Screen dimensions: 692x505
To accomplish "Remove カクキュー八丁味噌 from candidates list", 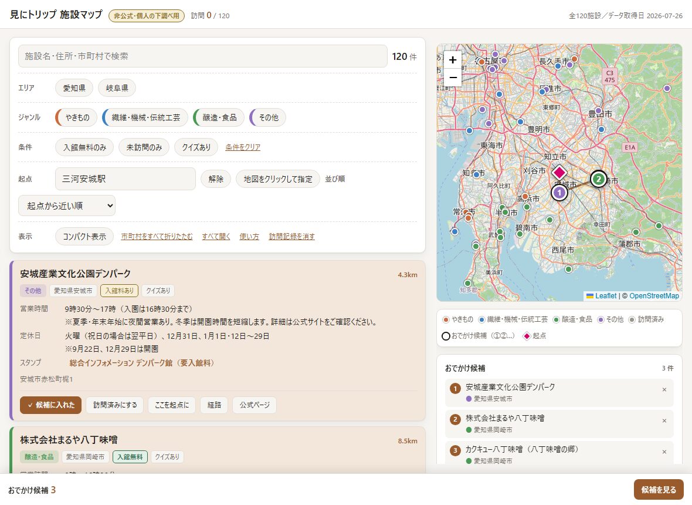I will [x=664, y=452].
